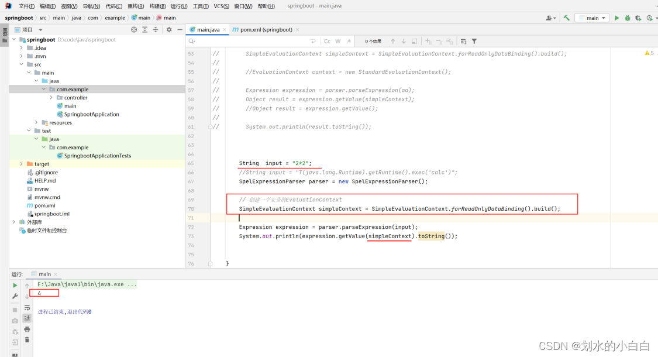Viewport: 658px width, 357px height.
Task: Start debugging with the bug icon
Action: point(628,18)
